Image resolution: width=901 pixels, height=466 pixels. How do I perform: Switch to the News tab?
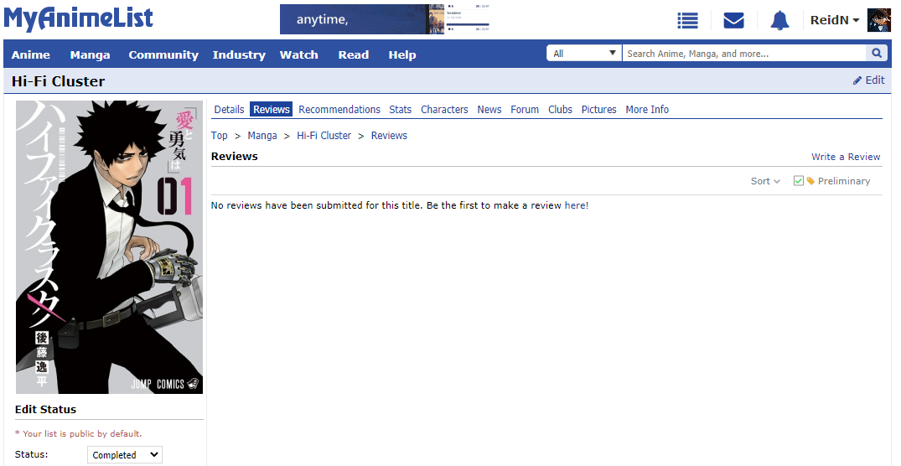[489, 109]
